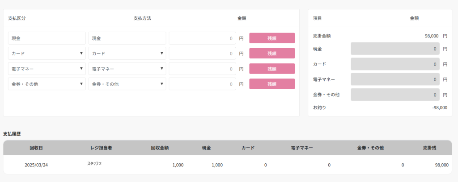This screenshot has width=458, height=182.
Task: Click the 金券・その他 row payment amount input
Action: (x=202, y=84)
